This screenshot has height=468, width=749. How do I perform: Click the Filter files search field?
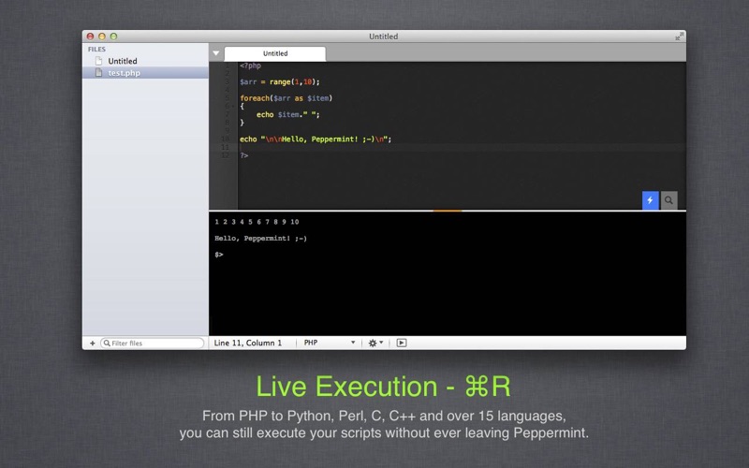coord(152,343)
